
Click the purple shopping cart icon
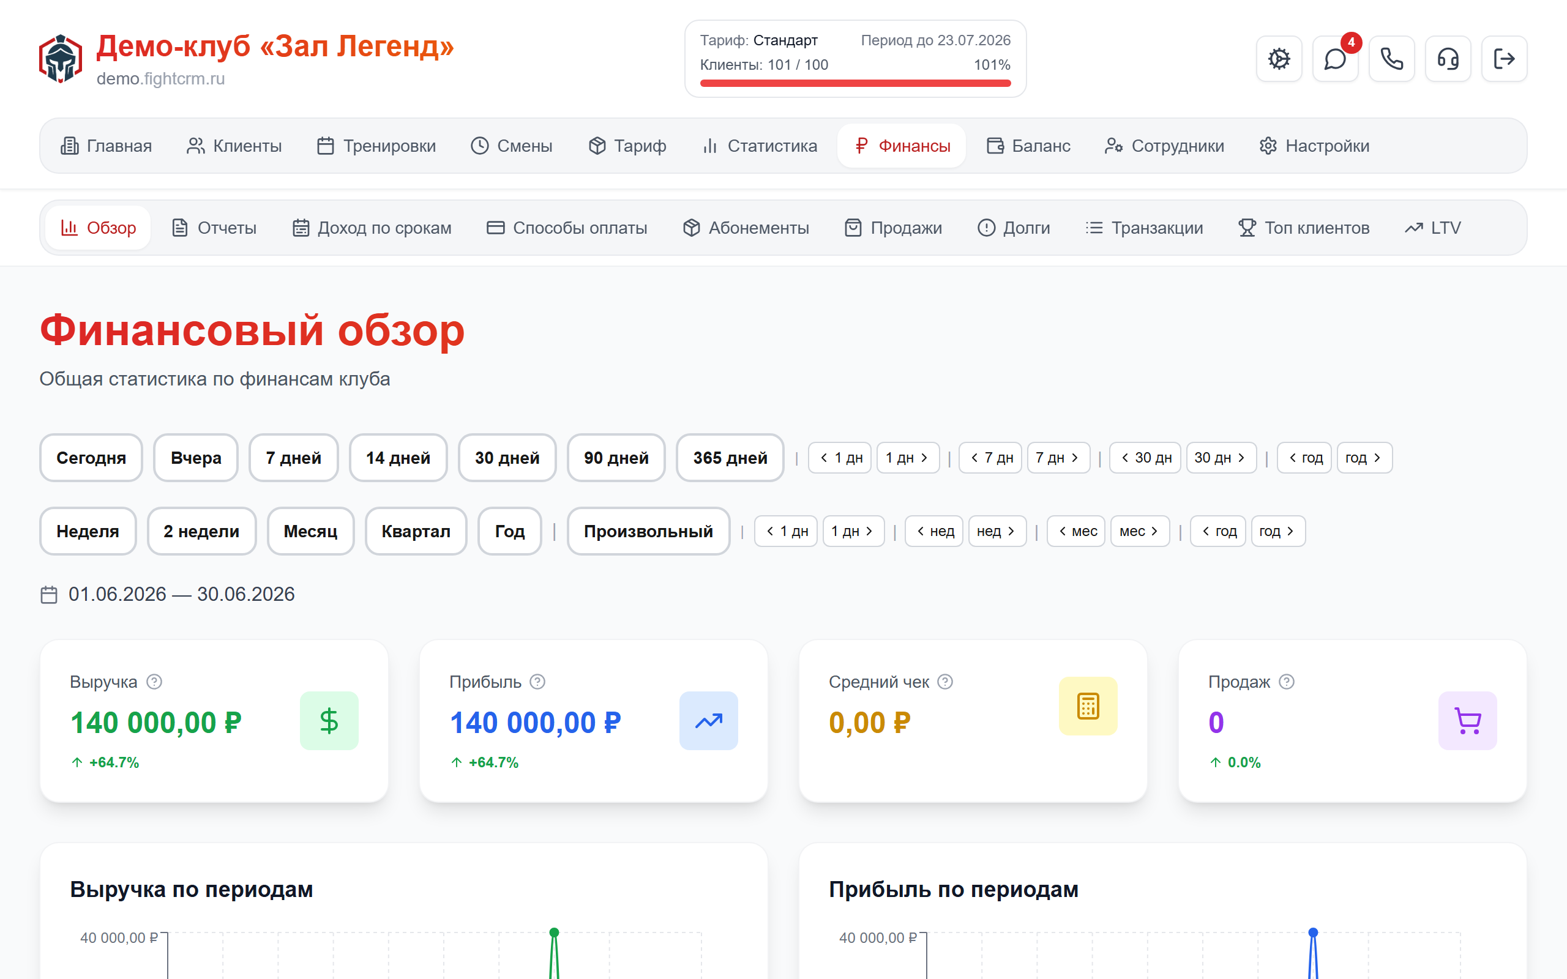click(x=1467, y=721)
